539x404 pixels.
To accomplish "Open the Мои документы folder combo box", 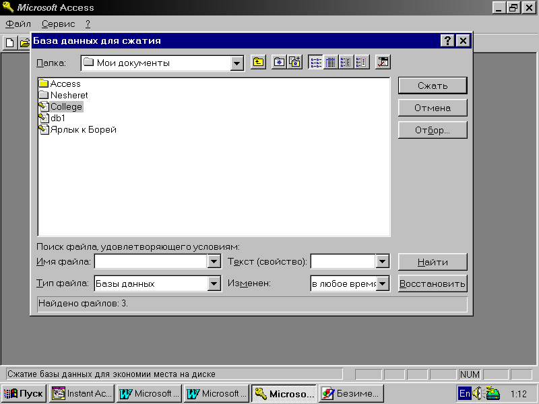I will 162,63.
